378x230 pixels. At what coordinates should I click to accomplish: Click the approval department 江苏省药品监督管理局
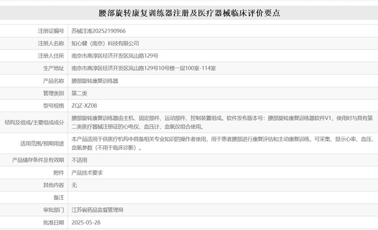click(x=97, y=210)
